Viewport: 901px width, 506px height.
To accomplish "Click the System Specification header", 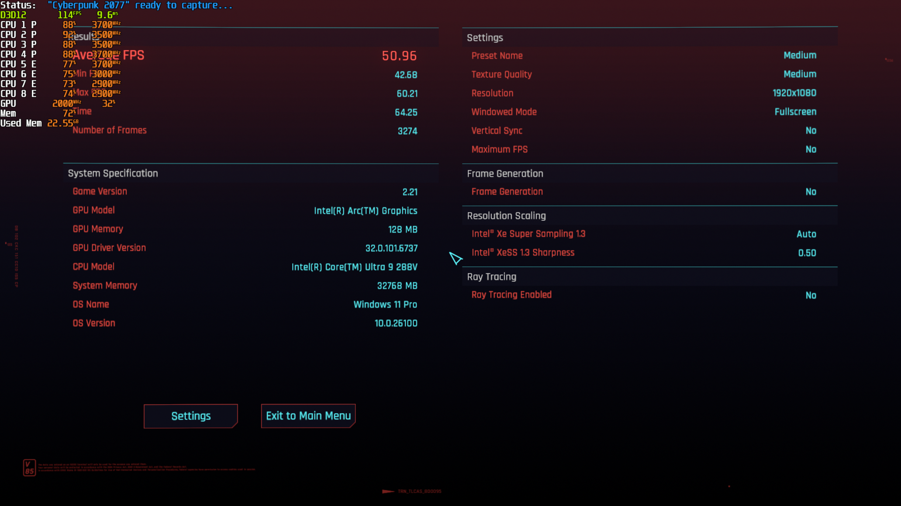I will coord(113,173).
